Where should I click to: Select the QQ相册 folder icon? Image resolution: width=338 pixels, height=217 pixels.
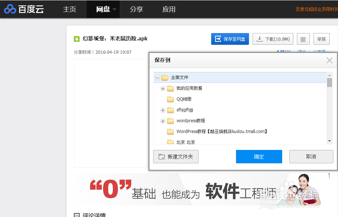(x=170, y=99)
